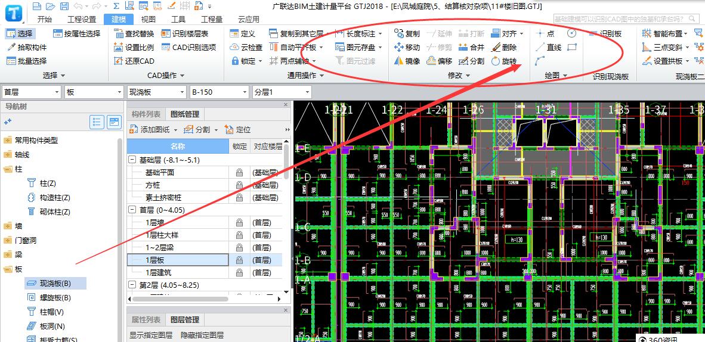Toggle lock for 1~2层梁 drawing

[240, 247]
